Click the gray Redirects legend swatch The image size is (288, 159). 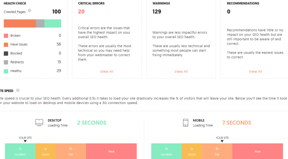[6, 62]
